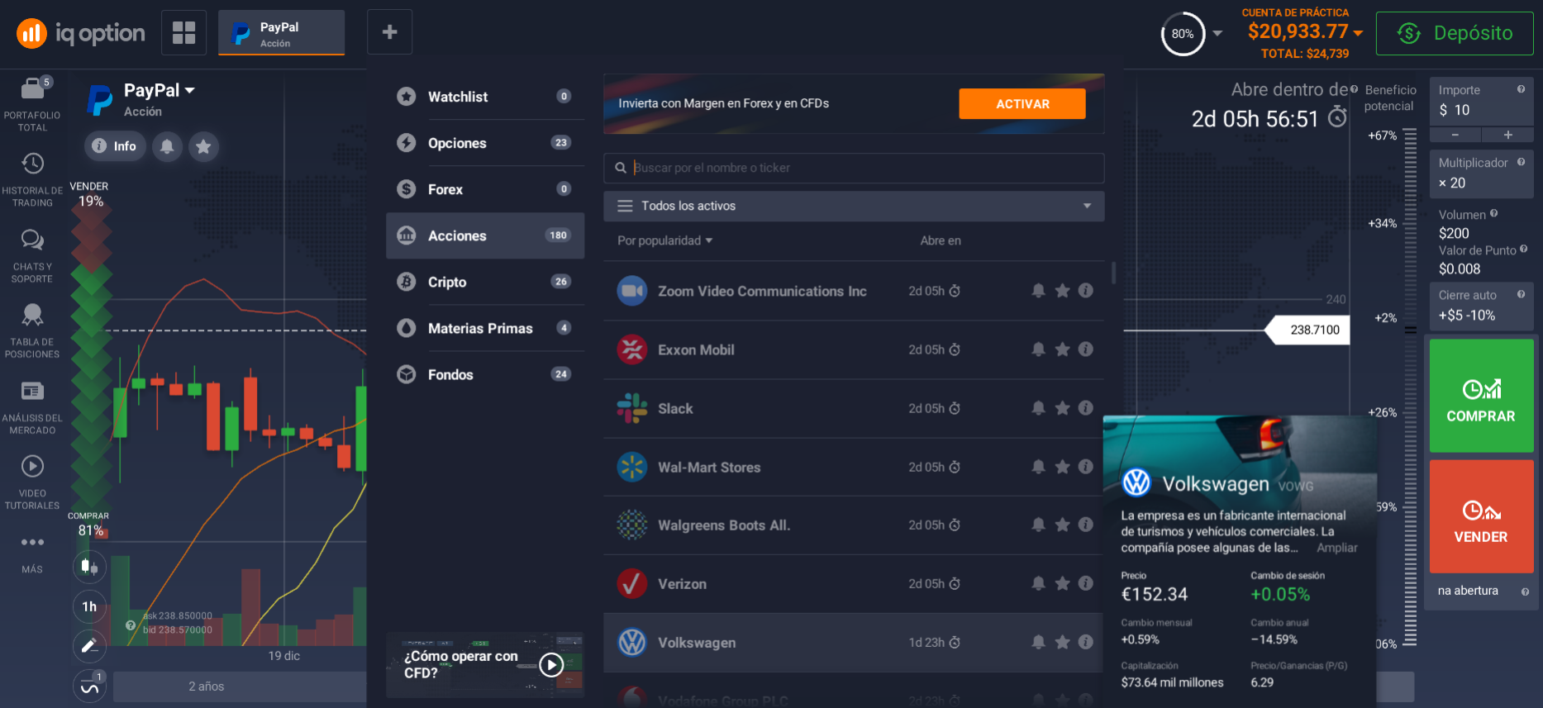Image resolution: width=1543 pixels, height=708 pixels.
Task: Toggle favorite star for Wal-Mart Stores
Action: [1063, 467]
